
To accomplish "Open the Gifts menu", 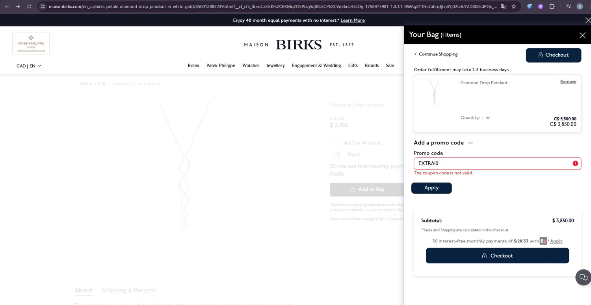I will click(353, 66).
